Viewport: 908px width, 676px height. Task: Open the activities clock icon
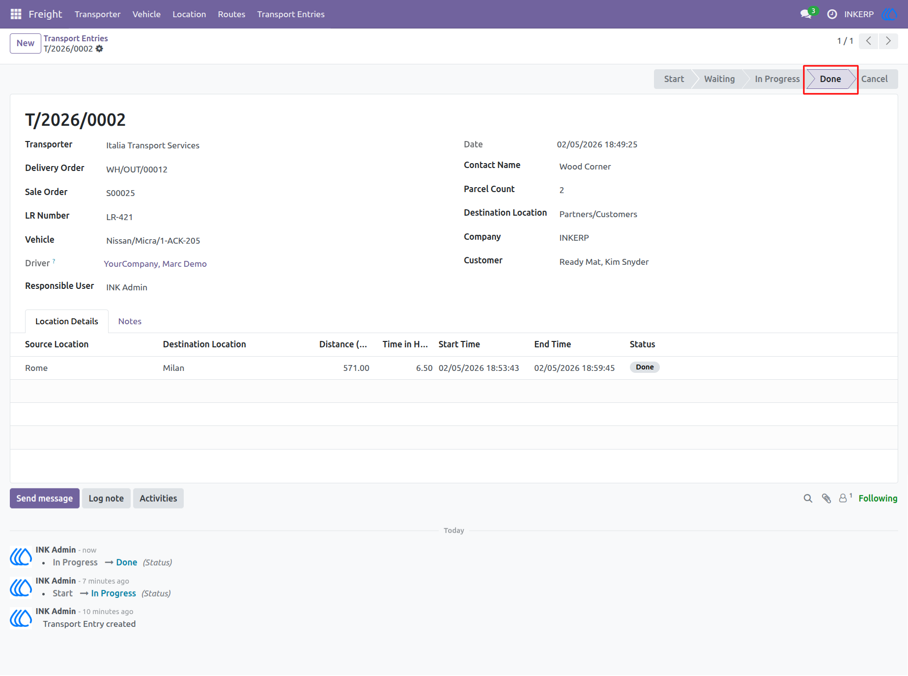click(x=832, y=14)
